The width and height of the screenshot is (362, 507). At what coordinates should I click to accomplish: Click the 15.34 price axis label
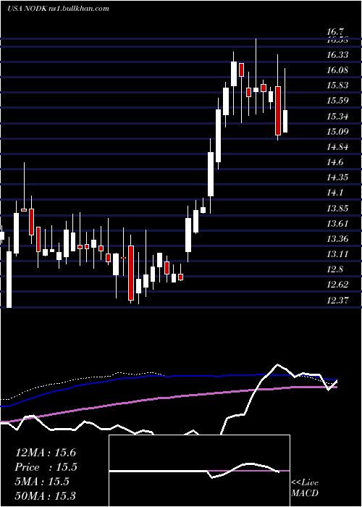tap(337, 116)
